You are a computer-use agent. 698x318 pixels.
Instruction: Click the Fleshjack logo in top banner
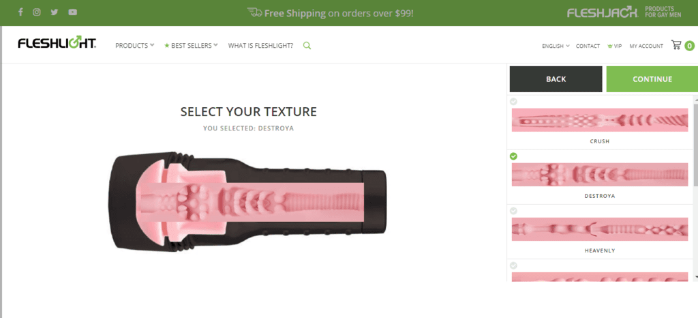(x=603, y=12)
